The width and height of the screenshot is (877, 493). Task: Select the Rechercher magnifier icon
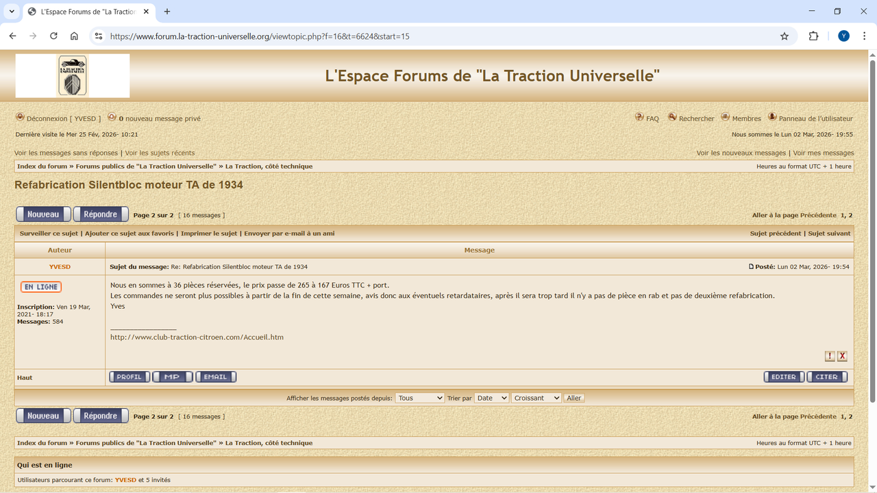point(673,118)
